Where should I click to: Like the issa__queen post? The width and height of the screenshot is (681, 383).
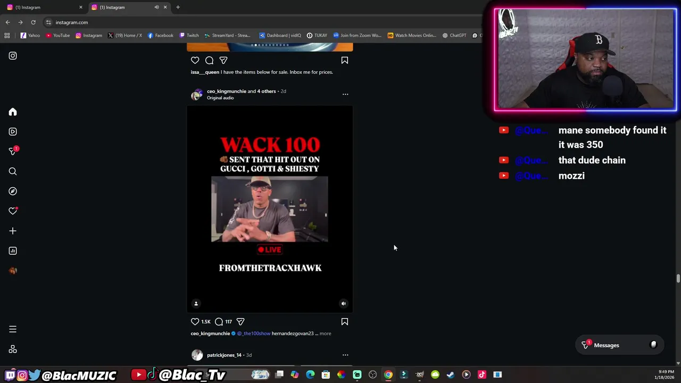195,61
